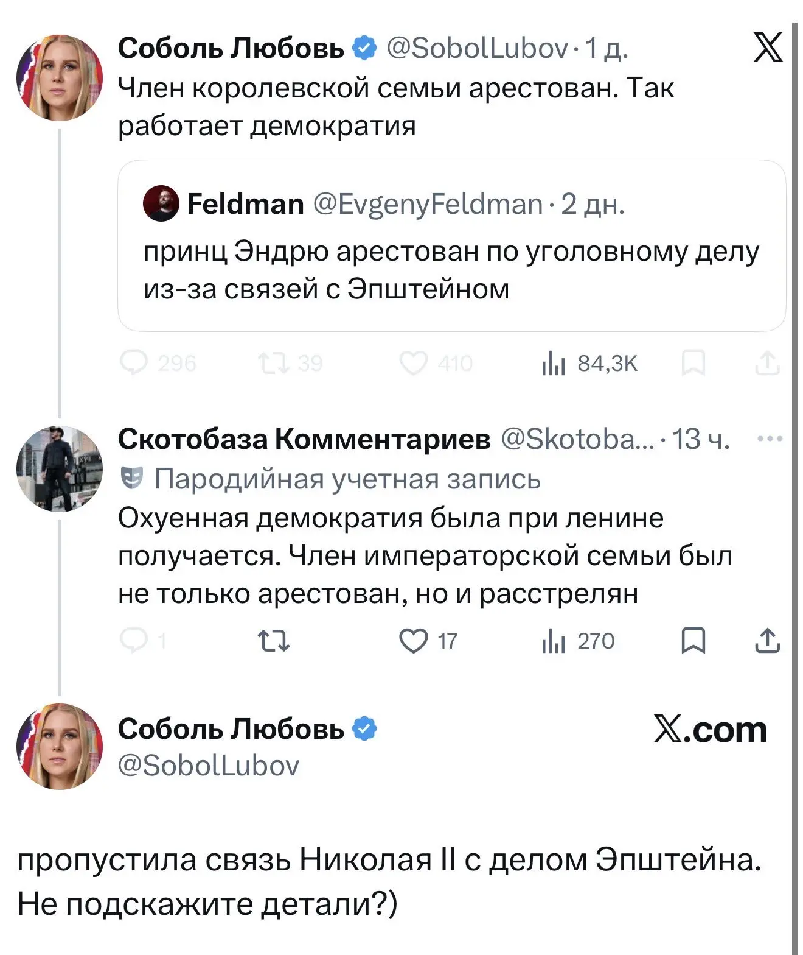803x955 pixels.
Task: Click the Feldman avatar in quoted tweet
Action: pos(161,203)
